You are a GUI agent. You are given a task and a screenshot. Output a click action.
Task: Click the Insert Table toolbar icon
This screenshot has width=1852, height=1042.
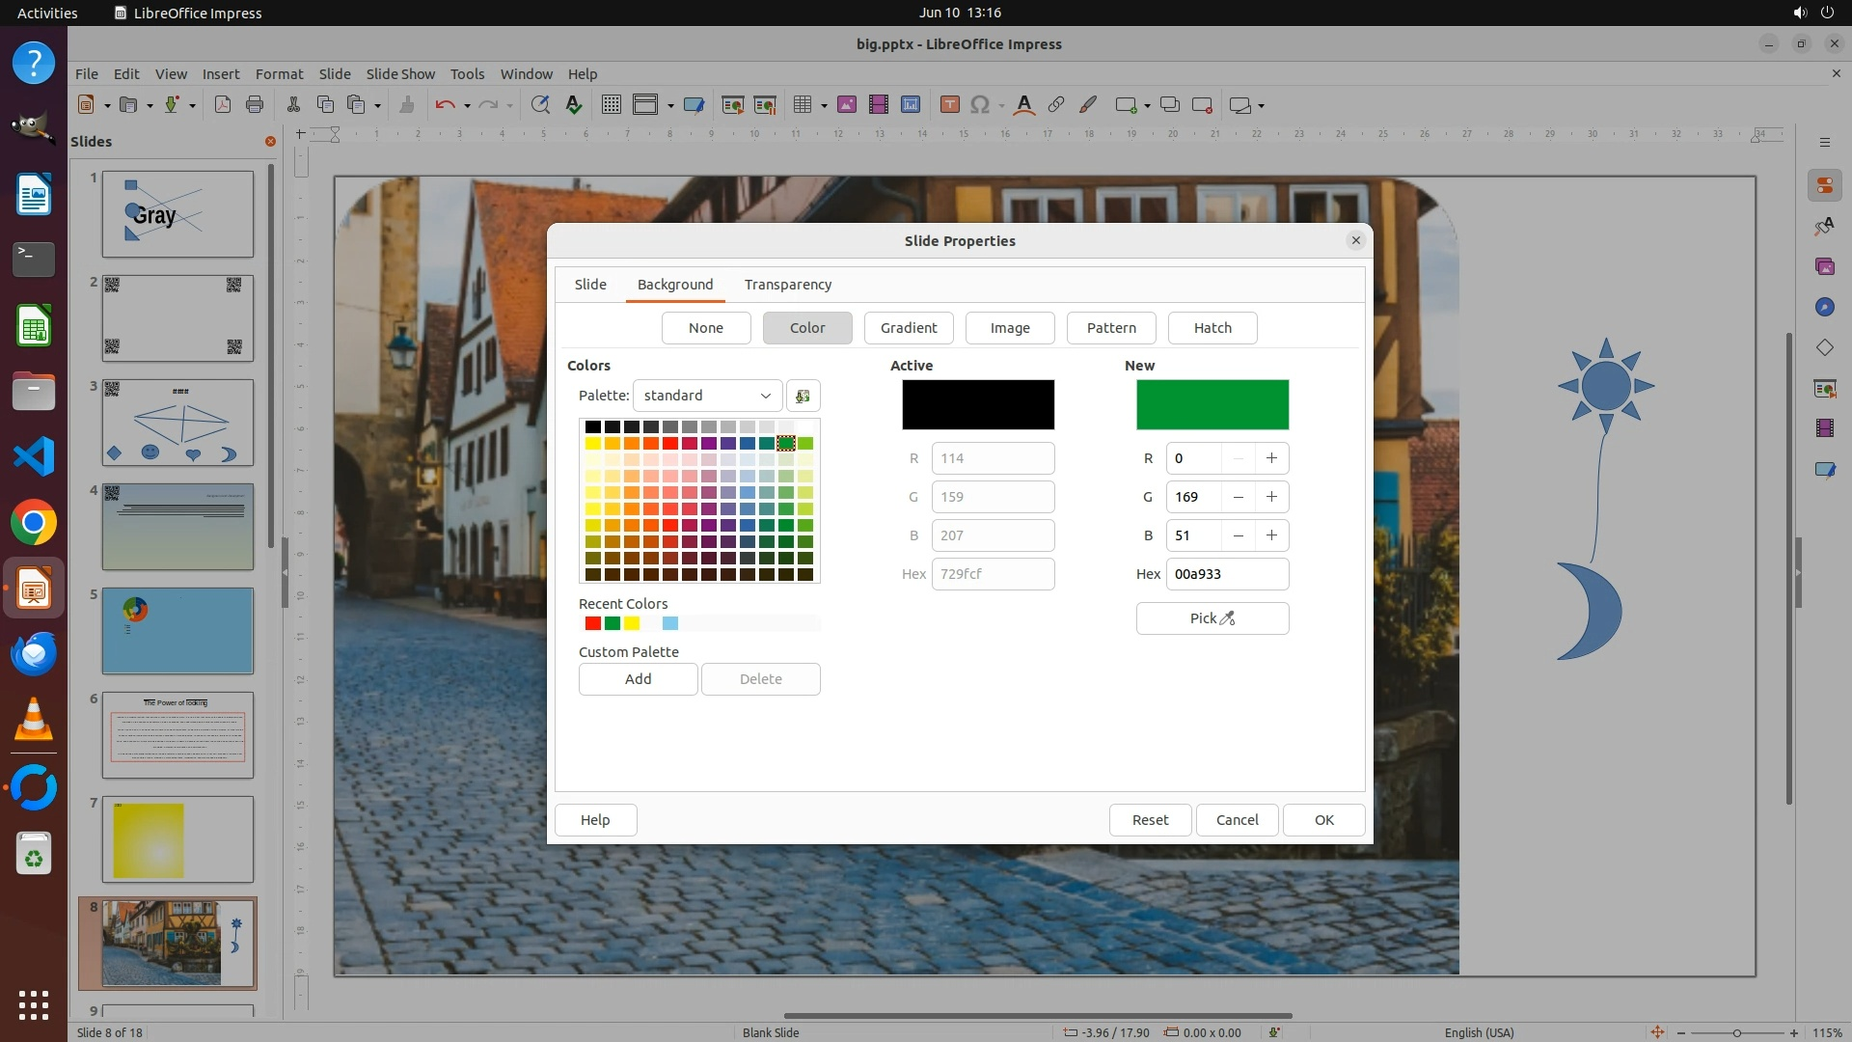coord(802,105)
